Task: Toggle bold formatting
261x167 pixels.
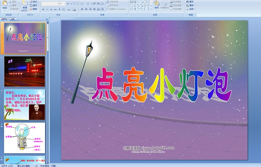Action: tap(43, 9)
